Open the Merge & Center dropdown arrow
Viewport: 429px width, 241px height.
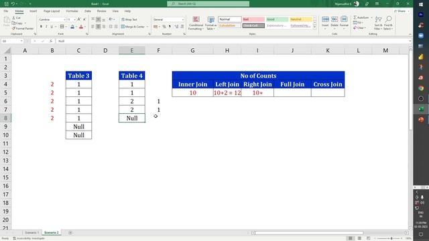pyautogui.click(x=147, y=27)
